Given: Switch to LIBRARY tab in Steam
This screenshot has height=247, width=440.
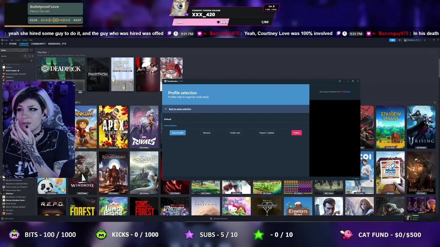Looking at the screenshot, I should point(24,44).
